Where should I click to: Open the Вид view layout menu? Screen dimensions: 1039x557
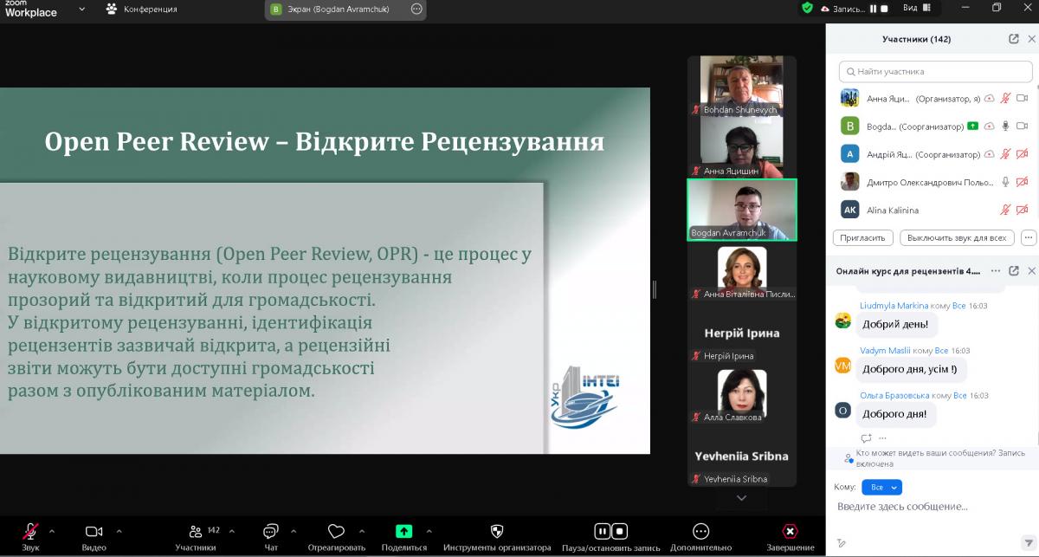(x=915, y=9)
